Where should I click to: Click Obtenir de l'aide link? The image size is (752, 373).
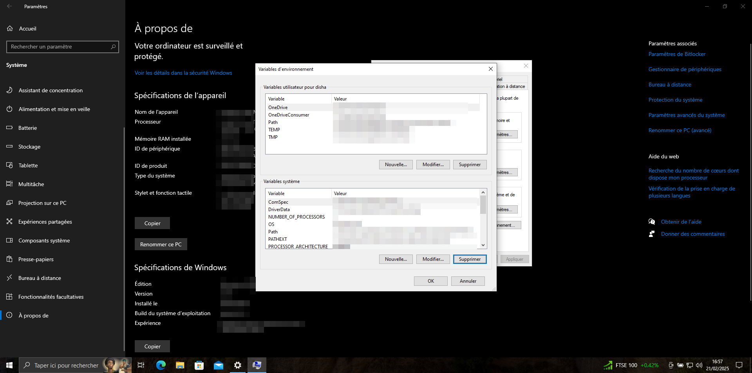tap(681, 222)
